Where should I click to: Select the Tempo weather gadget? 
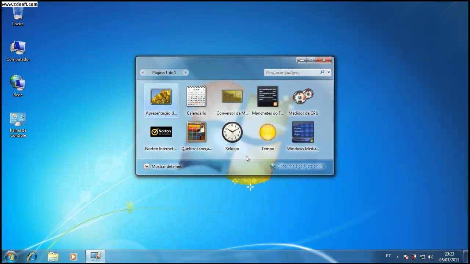[x=268, y=136]
